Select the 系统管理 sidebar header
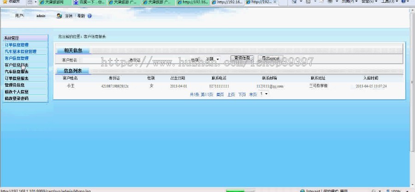 [25, 38]
